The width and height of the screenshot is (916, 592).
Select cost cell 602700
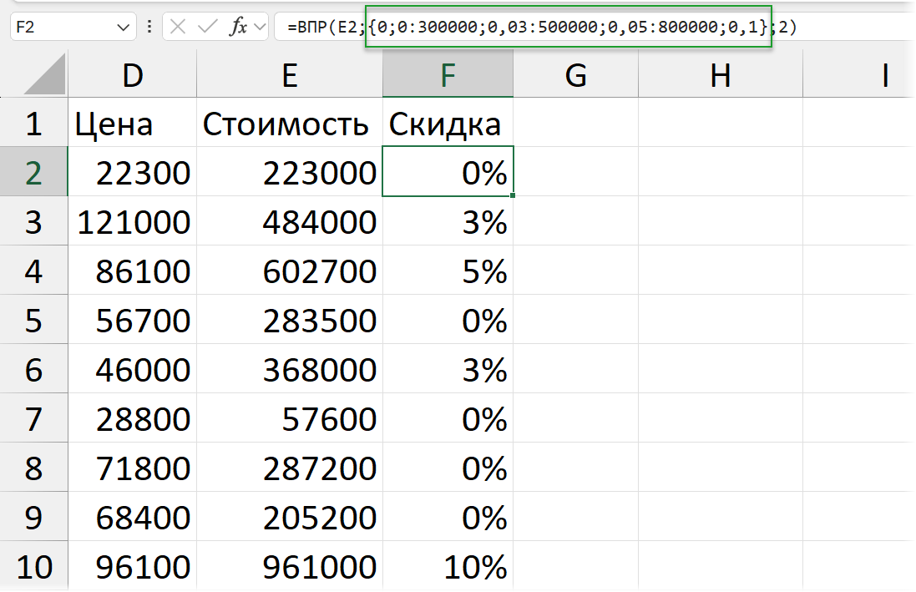(290, 270)
